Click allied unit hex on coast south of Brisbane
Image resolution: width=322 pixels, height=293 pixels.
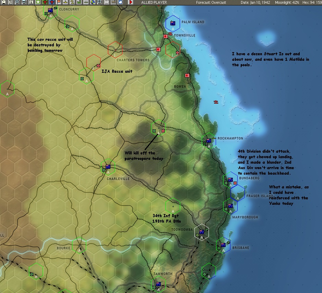point(208,271)
